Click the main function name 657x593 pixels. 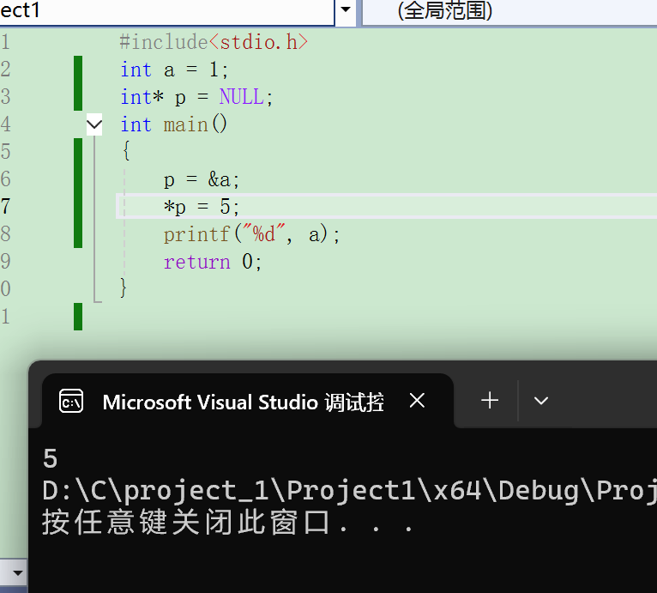[185, 124]
